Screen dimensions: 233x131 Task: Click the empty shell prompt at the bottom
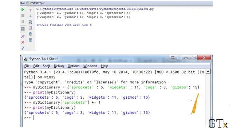[29, 118]
